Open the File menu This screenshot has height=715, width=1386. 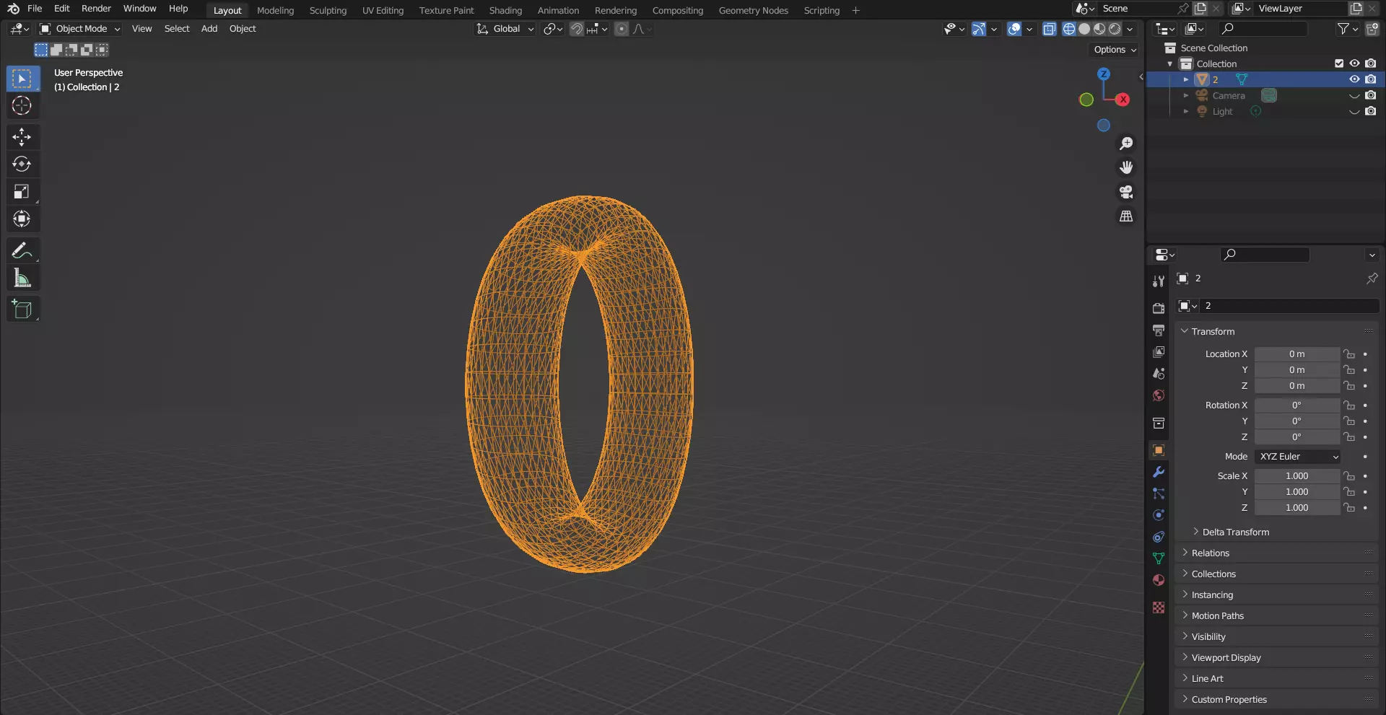[x=35, y=9]
